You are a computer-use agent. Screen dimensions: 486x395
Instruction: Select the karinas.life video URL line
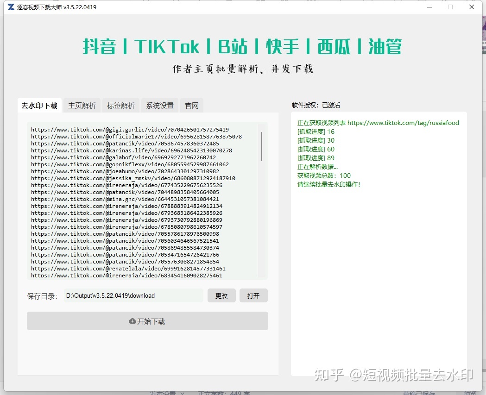click(x=132, y=150)
